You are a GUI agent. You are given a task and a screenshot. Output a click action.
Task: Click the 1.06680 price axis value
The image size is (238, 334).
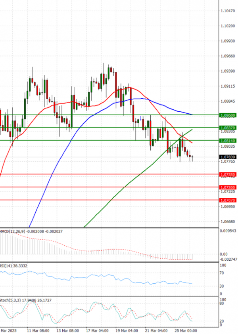[x=228, y=222]
